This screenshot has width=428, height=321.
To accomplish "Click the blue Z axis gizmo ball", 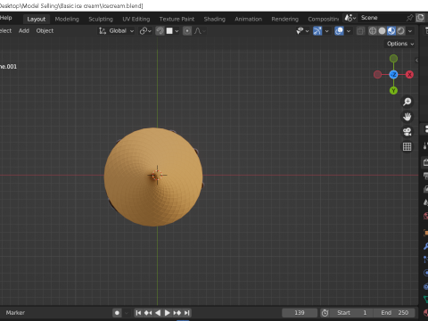I will (x=393, y=75).
